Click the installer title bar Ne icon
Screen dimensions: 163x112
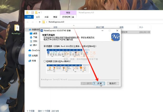tap(42, 31)
